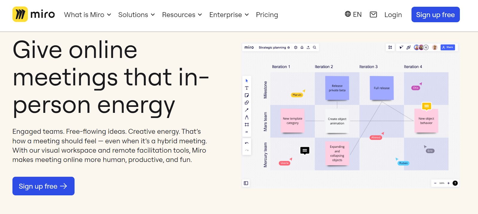Star the Strategic planning board
The width and height of the screenshot is (478, 214).
click(x=289, y=47)
